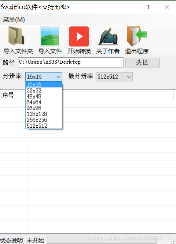The width and height of the screenshot is (176, 244).
Task: Open the 菜单(M) menu
Action: [x=14, y=19]
